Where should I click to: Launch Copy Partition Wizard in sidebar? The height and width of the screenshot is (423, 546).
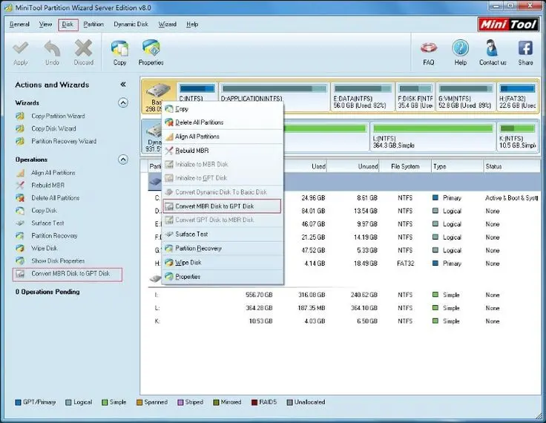pos(58,116)
